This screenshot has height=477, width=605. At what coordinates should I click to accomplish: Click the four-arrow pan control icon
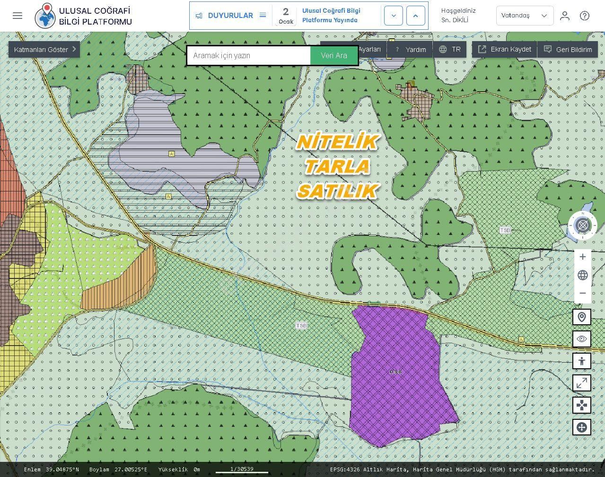click(581, 405)
